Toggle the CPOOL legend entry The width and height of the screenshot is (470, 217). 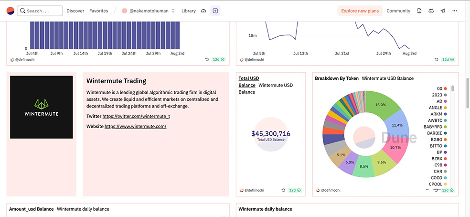438,184
